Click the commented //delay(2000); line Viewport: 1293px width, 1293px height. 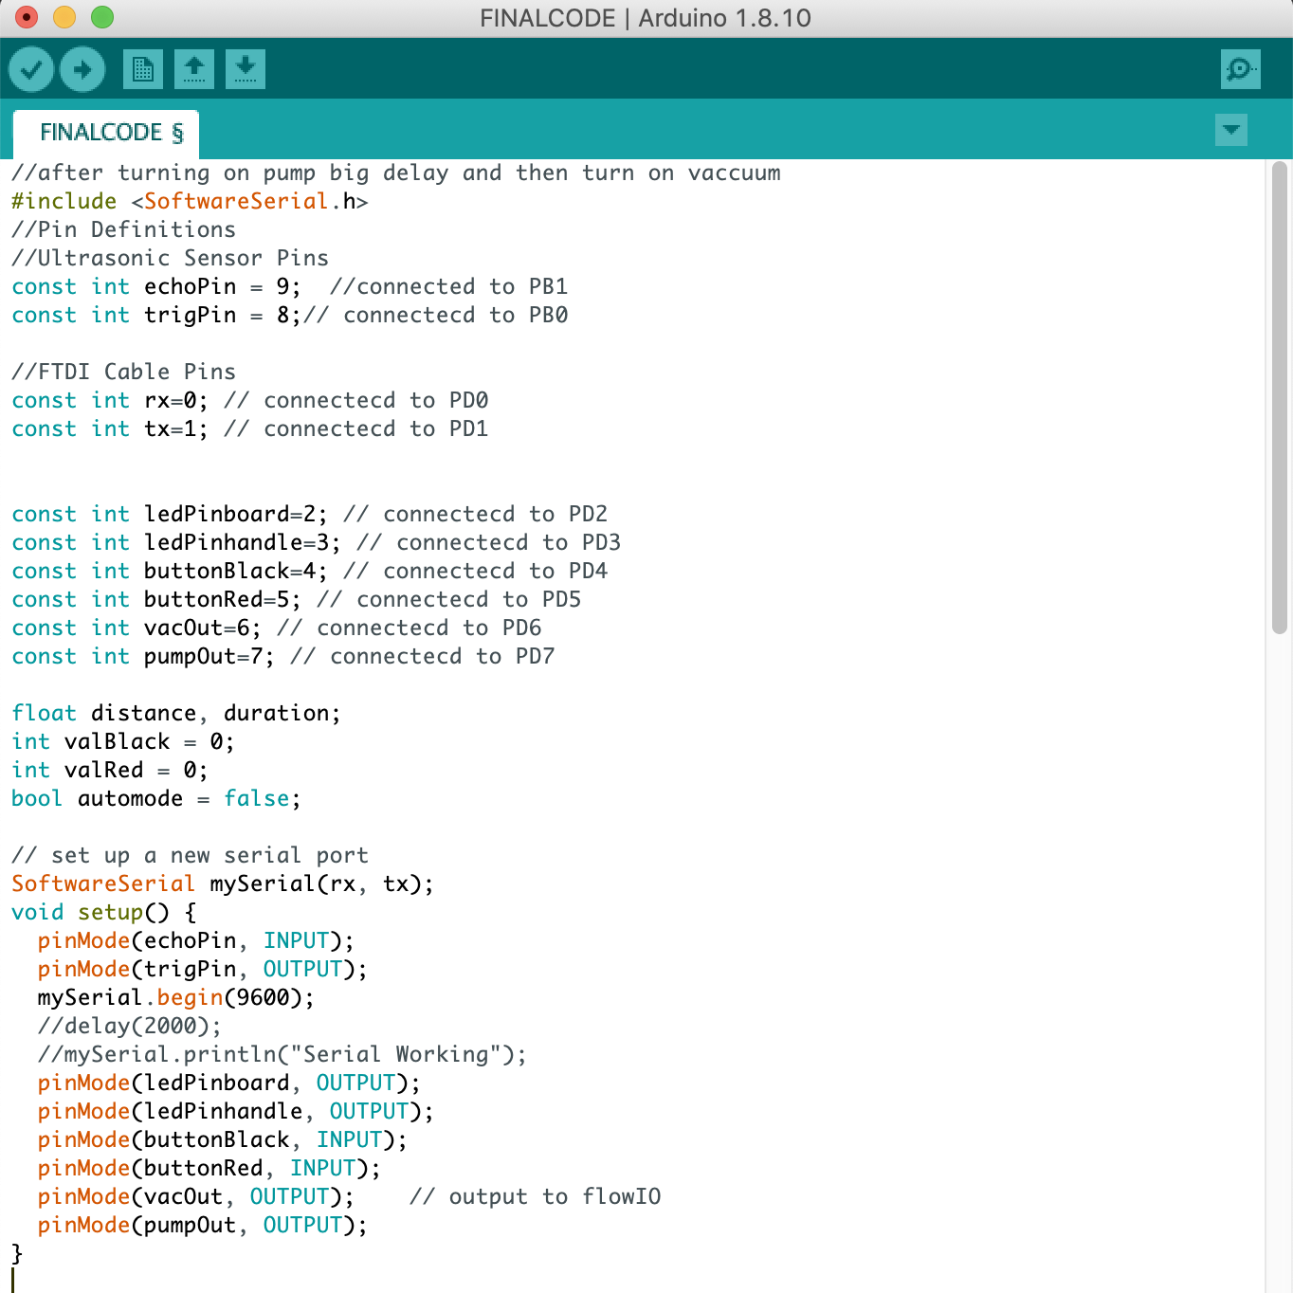tap(129, 1026)
